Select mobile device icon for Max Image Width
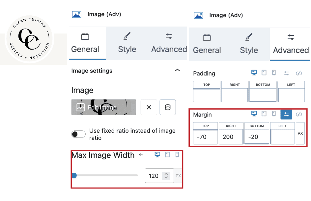This screenshot has height=201, width=311. (x=177, y=155)
